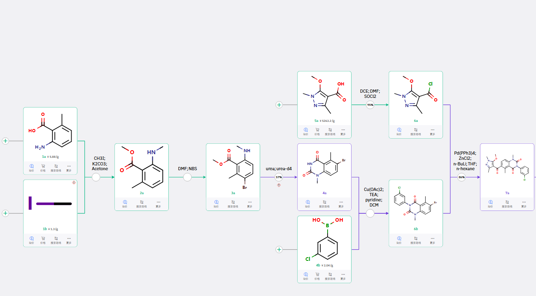
Task: Expand the plus node left of compound 4b
Action: tap(279, 250)
